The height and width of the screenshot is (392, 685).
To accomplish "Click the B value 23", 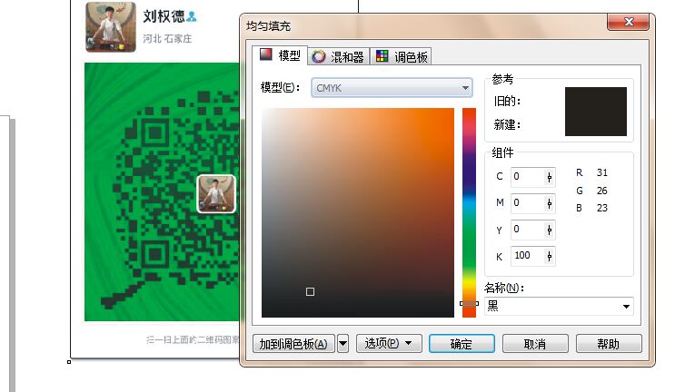I will (x=602, y=208).
